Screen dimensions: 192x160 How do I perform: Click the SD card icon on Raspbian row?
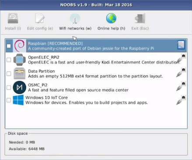[x=181, y=45]
